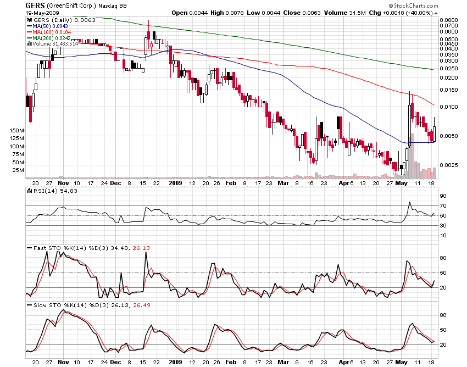Click the 0.0100 price axis label

(449, 107)
